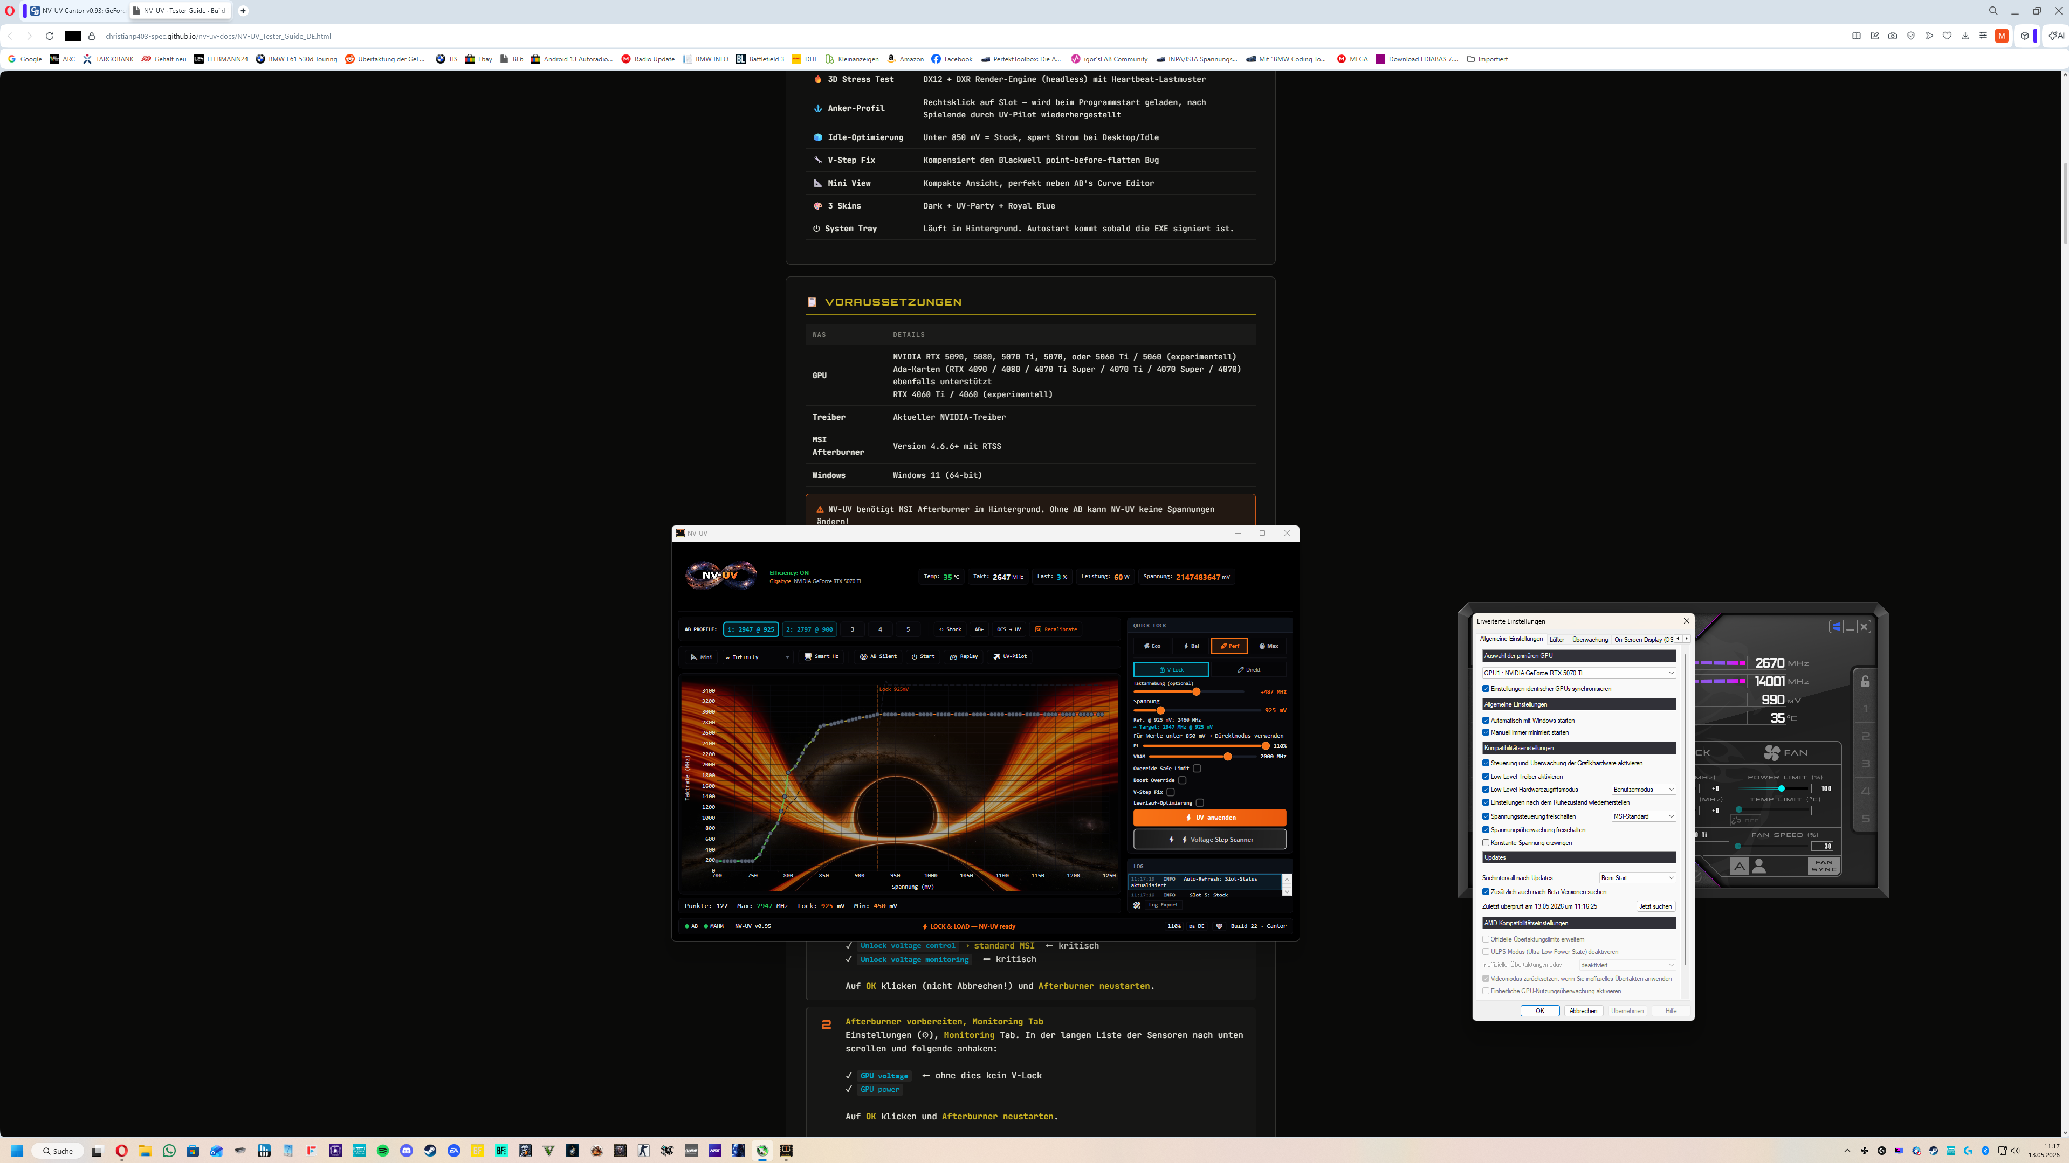Open Spotify from the taskbar

click(x=383, y=1151)
